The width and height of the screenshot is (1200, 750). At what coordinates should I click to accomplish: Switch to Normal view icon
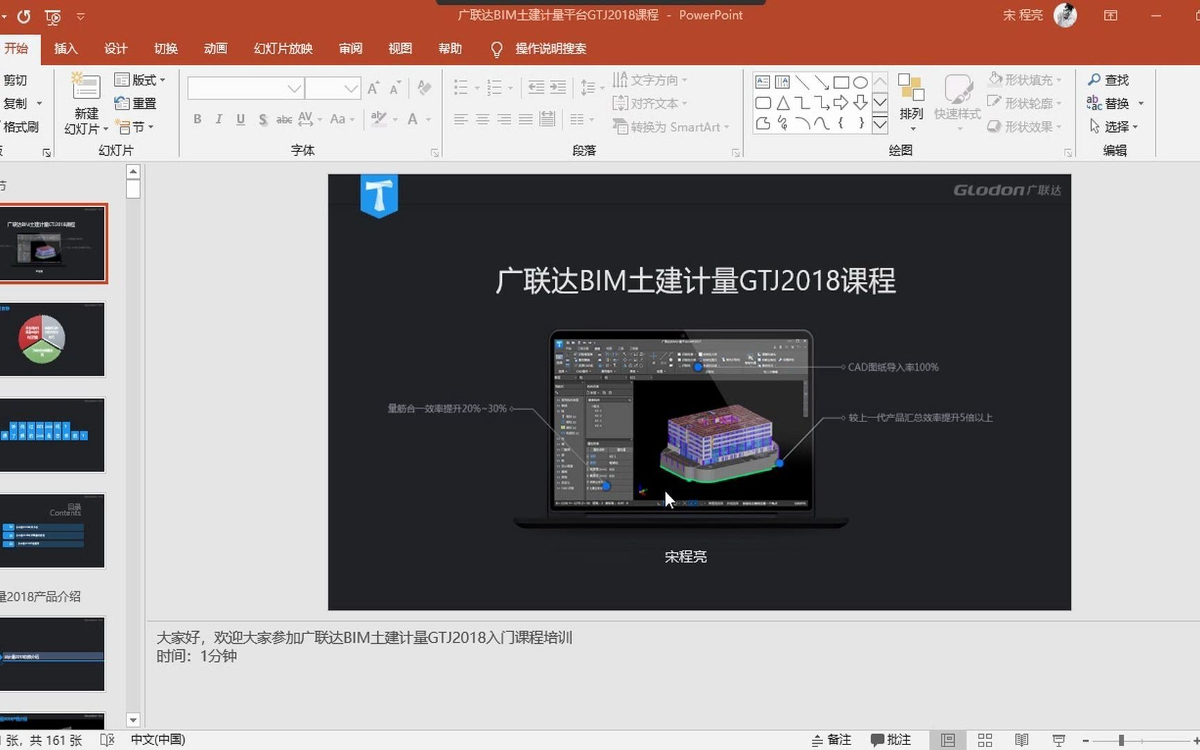pos(948,740)
